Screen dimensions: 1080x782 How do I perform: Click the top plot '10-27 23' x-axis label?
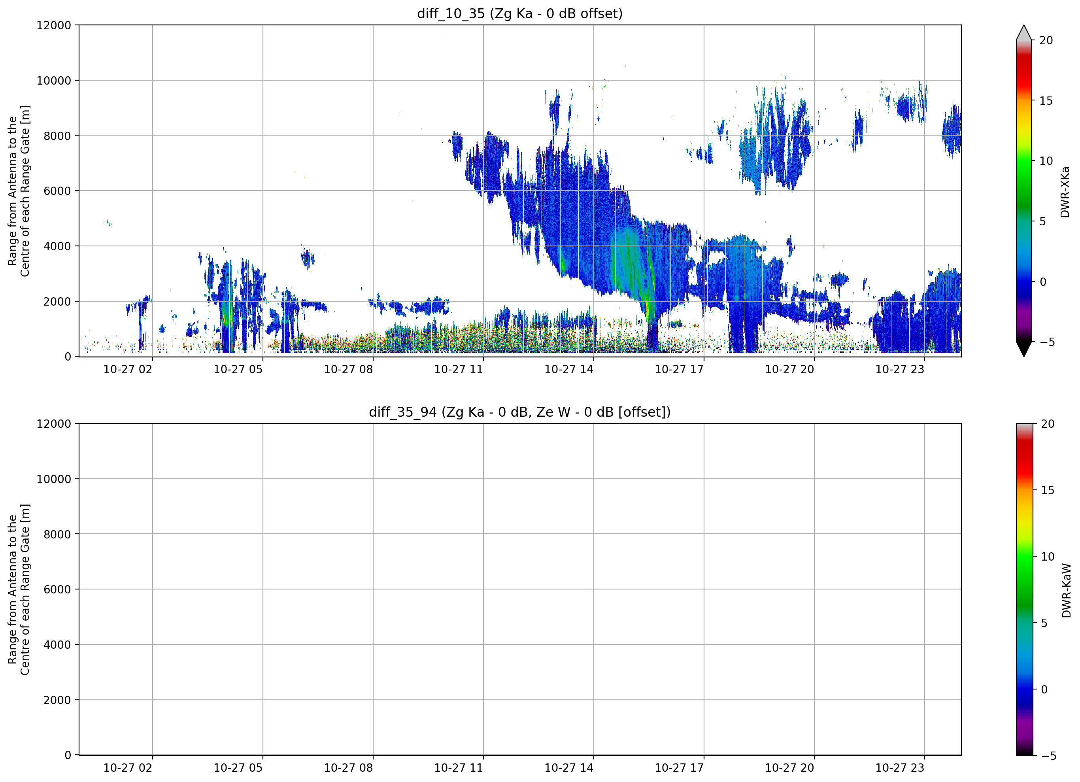pos(900,370)
